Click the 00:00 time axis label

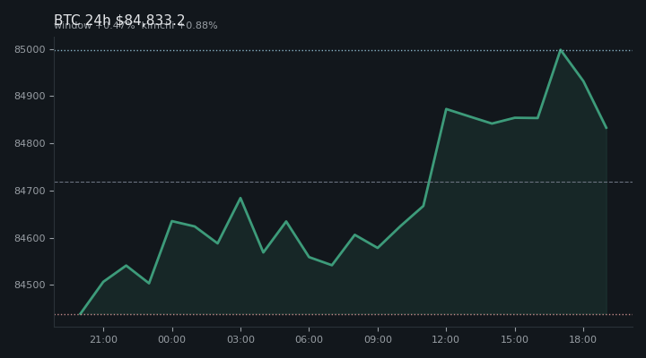coord(171,339)
